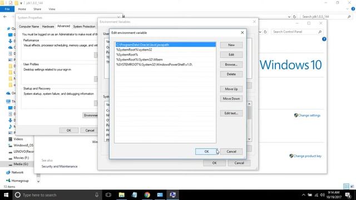Click the Change product key link

coord(307,156)
